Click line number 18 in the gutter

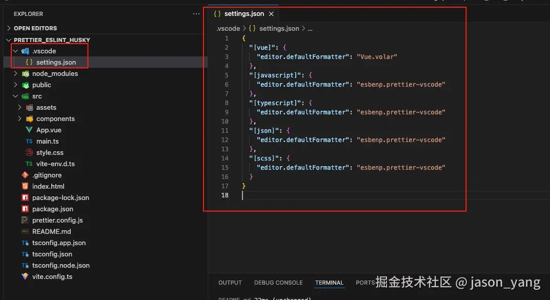pyautogui.click(x=225, y=195)
